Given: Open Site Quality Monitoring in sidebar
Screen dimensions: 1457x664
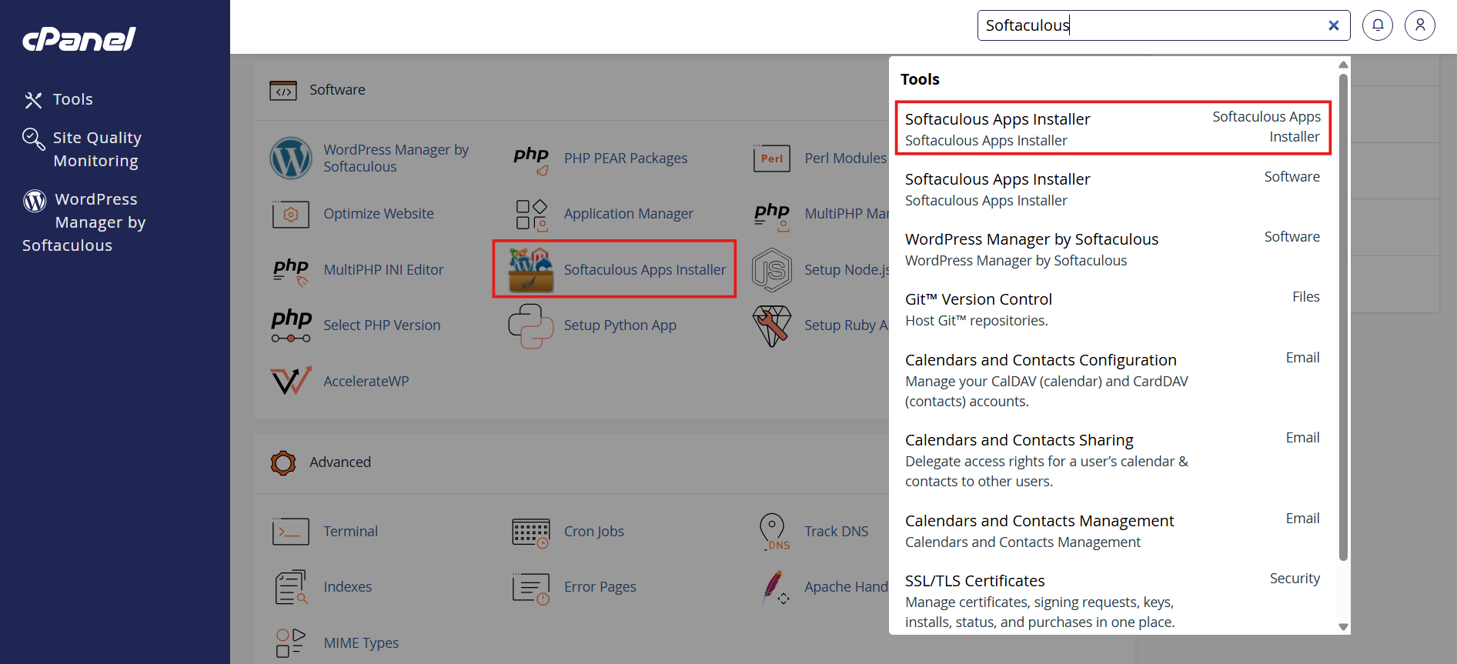Looking at the screenshot, I should (x=97, y=149).
